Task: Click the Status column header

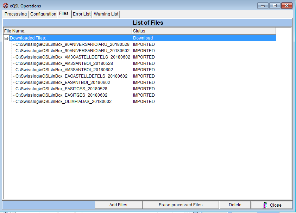Action: [204, 31]
